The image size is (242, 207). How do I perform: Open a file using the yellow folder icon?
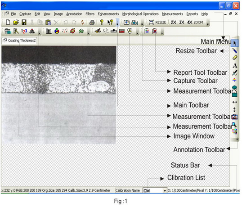coord(16,22)
